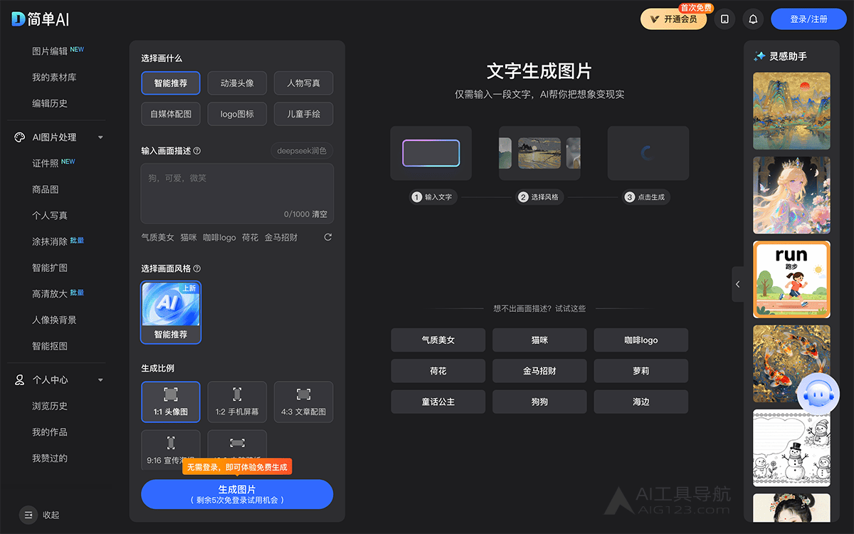The width and height of the screenshot is (854, 534).
Task: Open 人像换背景 in the sidebar
Action: [x=54, y=320]
